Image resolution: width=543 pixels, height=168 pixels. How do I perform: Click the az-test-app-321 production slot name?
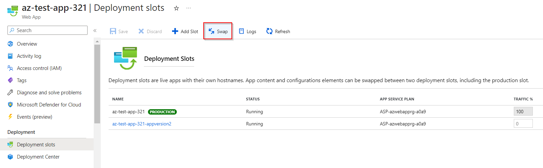point(128,112)
